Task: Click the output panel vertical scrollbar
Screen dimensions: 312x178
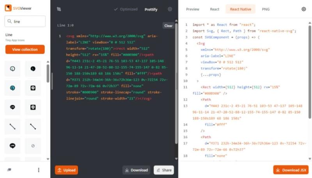Action: 310,72
